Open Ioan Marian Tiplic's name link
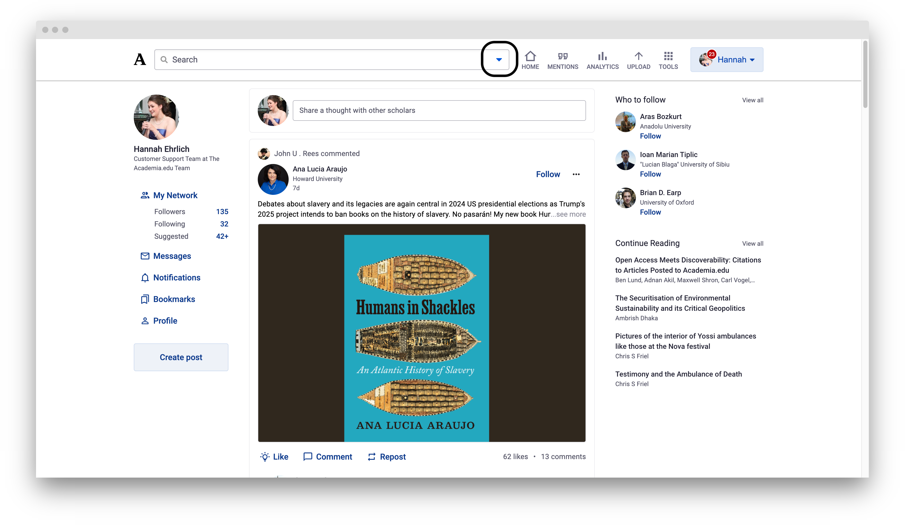Viewport: 905px width, 529px height. 668,155
